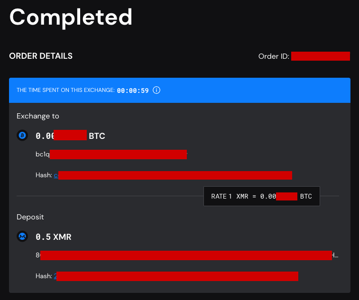The image size is (359, 300).
Task: Click the RATE 1 XMR box
Action: [262, 196]
